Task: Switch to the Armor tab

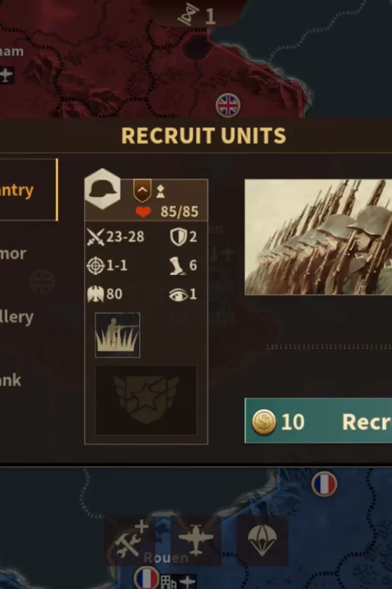Action: click(14, 253)
